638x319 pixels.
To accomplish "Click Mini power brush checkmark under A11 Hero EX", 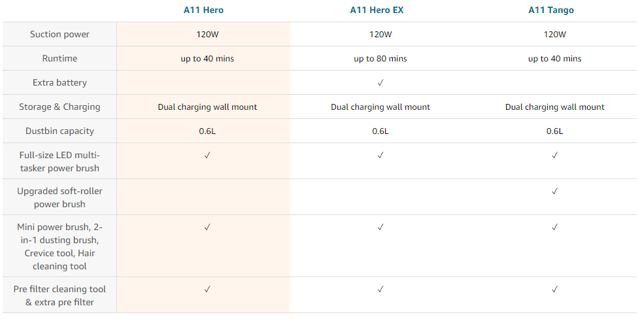I will pyautogui.click(x=380, y=227).
